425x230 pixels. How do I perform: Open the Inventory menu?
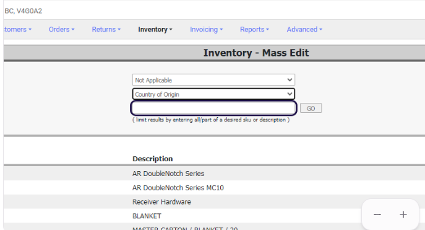pyautogui.click(x=155, y=29)
